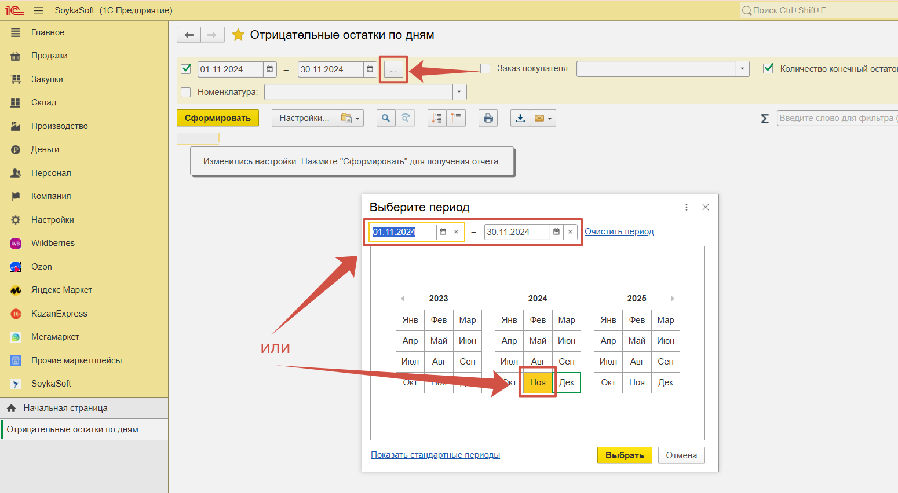This screenshot has height=493, width=898.
Task: Open period selection ellipsis button
Action: click(393, 69)
